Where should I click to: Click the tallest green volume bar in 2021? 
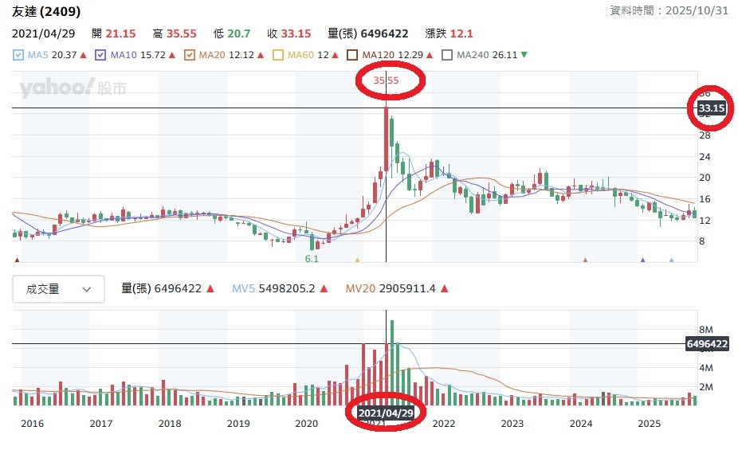coord(392,363)
